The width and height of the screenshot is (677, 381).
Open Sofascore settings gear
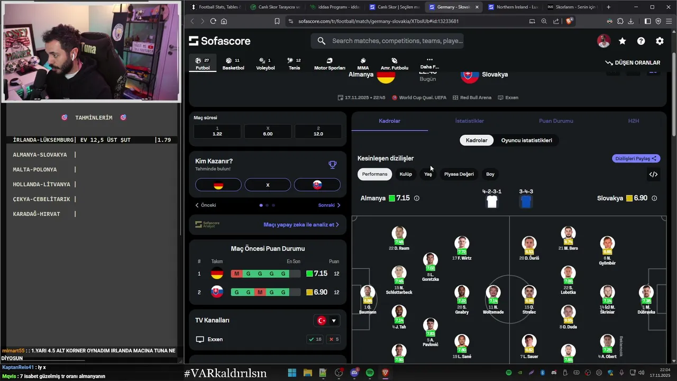click(660, 41)
